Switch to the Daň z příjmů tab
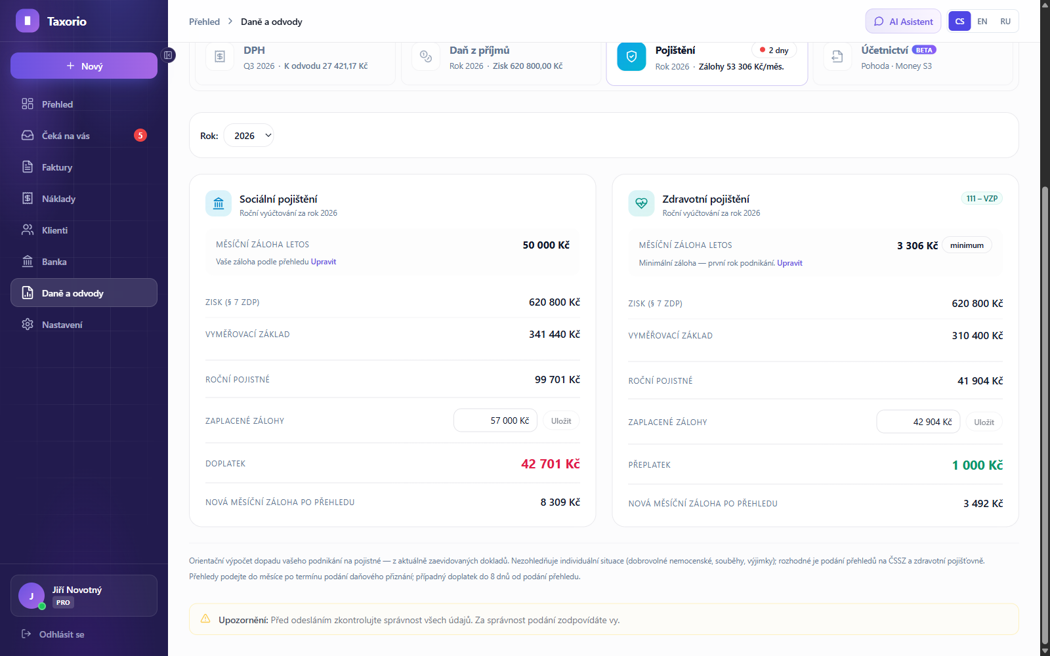 pos(501,59)
